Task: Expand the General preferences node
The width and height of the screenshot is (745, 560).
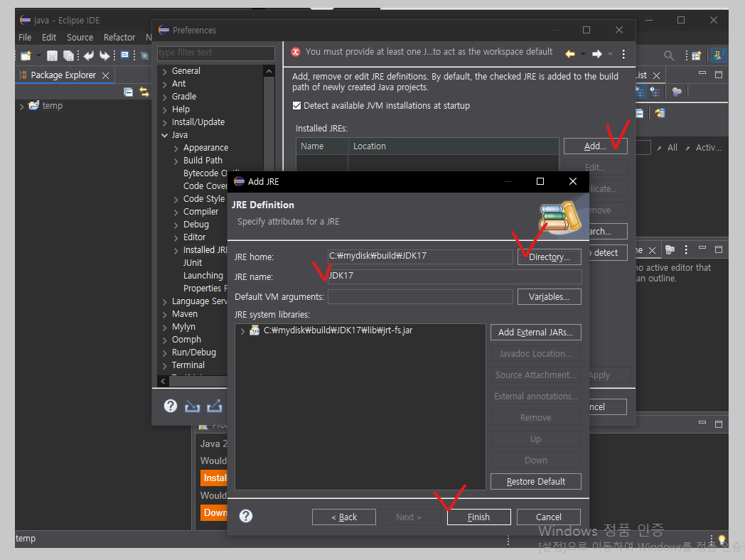Action: coord(164,71)
